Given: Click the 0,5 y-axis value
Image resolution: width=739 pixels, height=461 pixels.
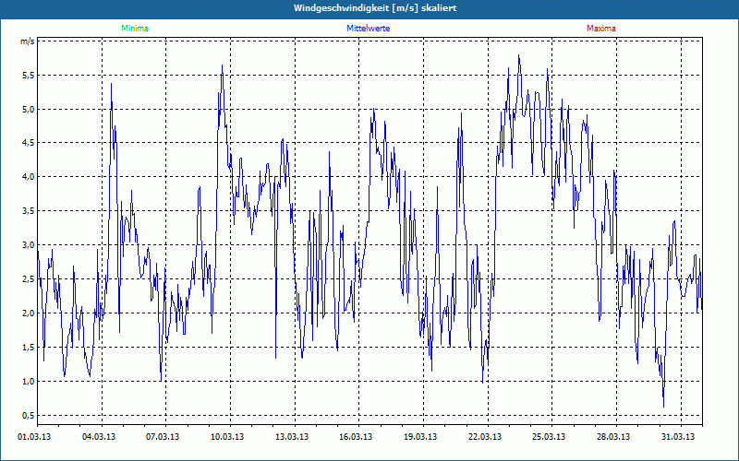Looking at the screenshot, I should point(29,416).
